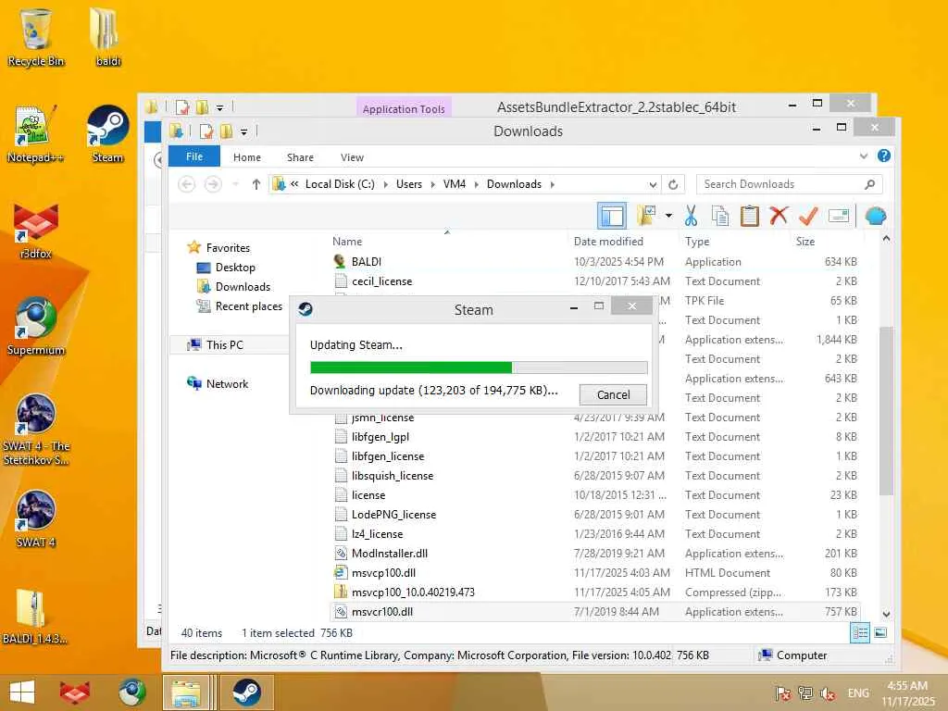The height and width of the screenshot is (711, 948).
Task: Open the File ribbon tab
Action: tap(194, 156)
